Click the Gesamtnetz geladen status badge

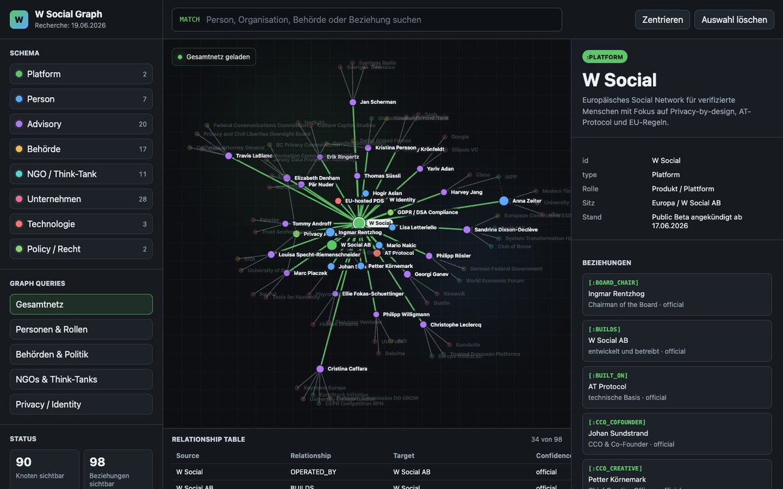[x=214, y=57]
